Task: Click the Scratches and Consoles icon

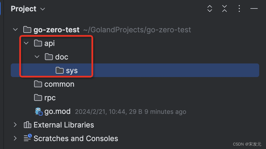Action: pyautogui.click(x=28, y=139)
